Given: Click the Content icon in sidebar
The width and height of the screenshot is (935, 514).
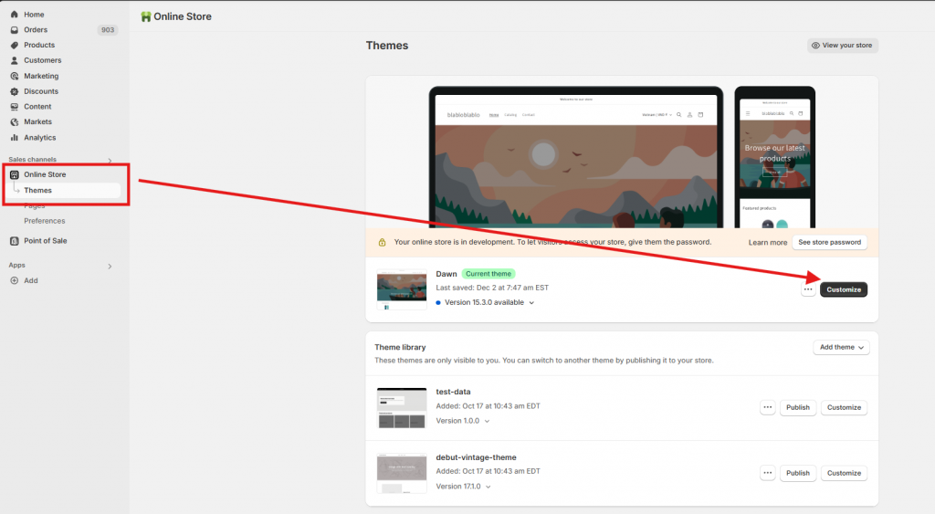Looking at the screenshot, I should [x=15, y=107].
